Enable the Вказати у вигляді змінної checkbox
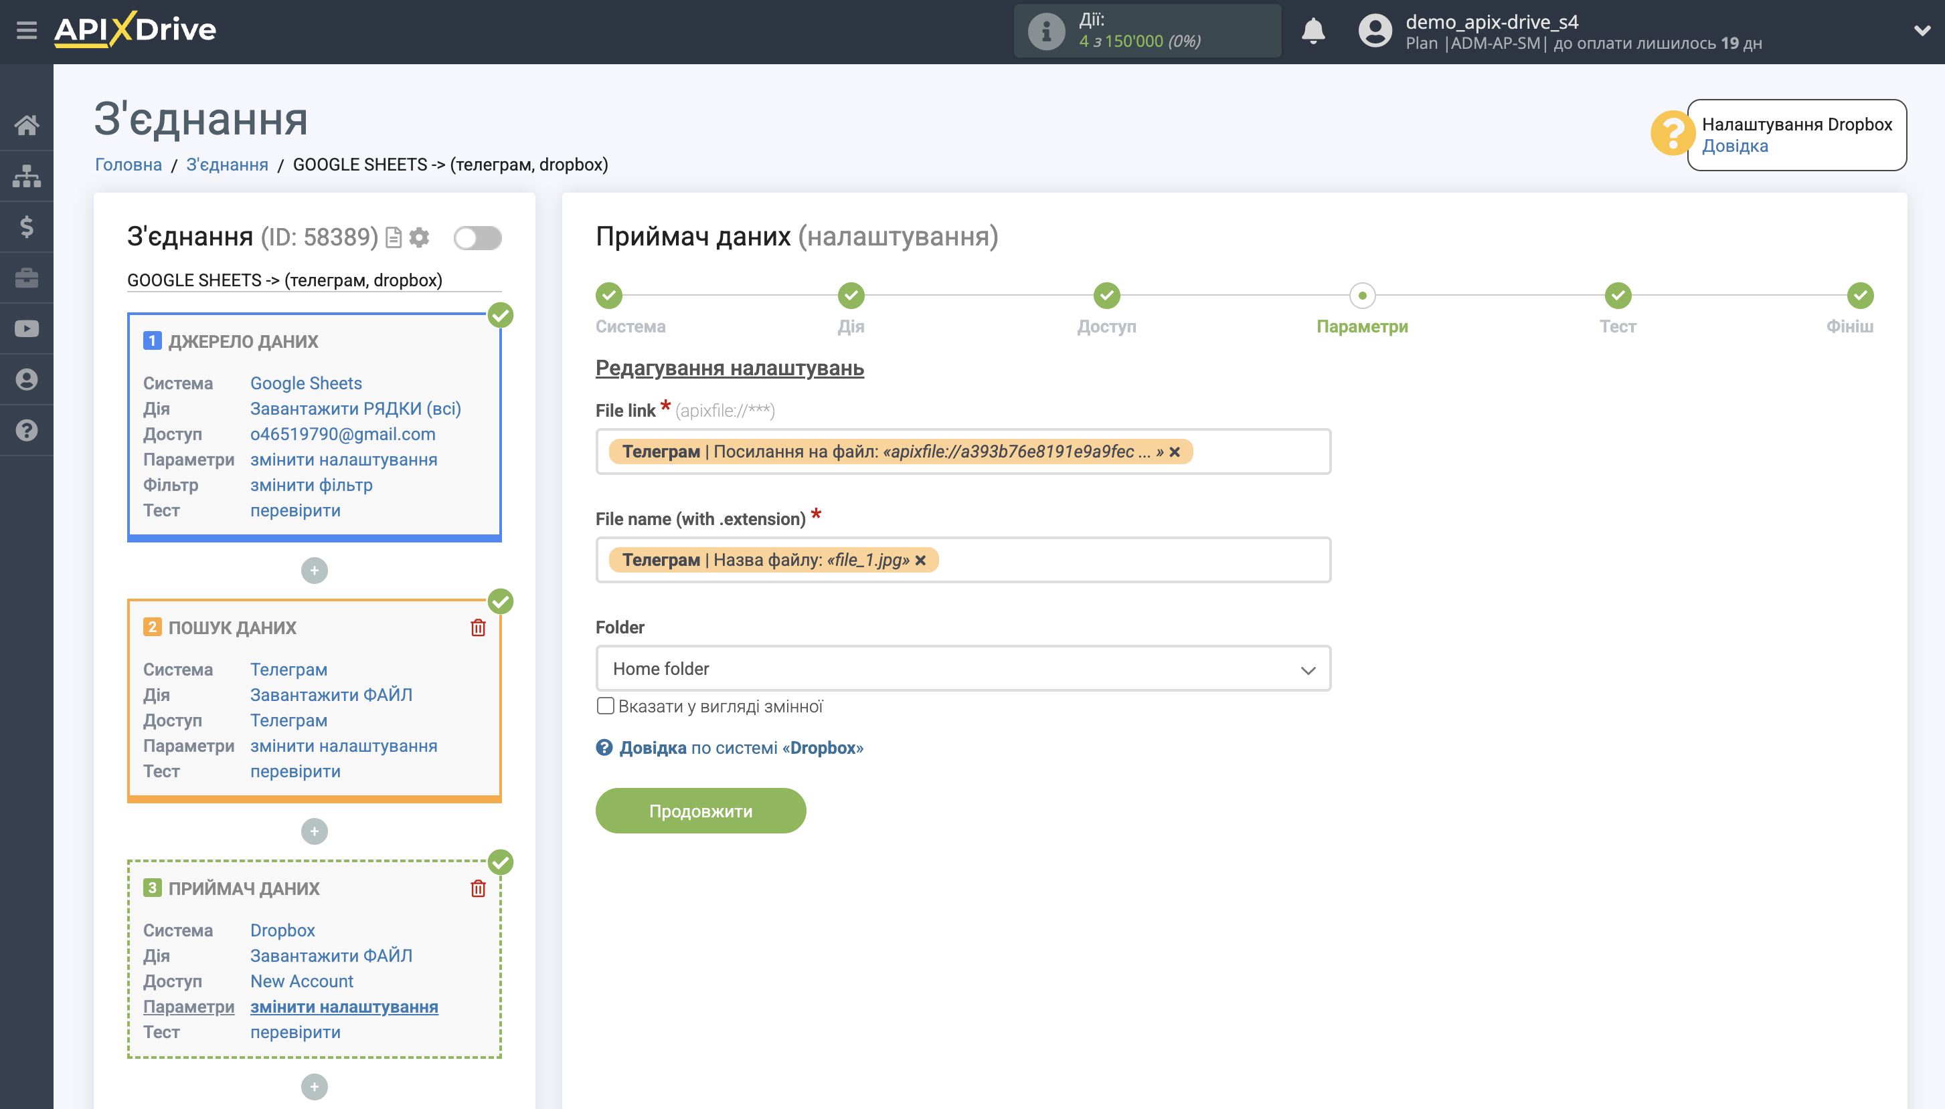 (x=606, y=706)
